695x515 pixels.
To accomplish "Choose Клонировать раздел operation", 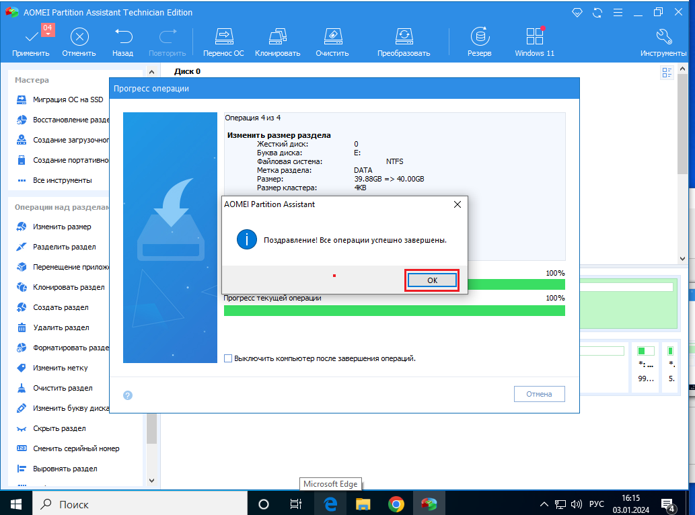I will (x=61, y=287).
